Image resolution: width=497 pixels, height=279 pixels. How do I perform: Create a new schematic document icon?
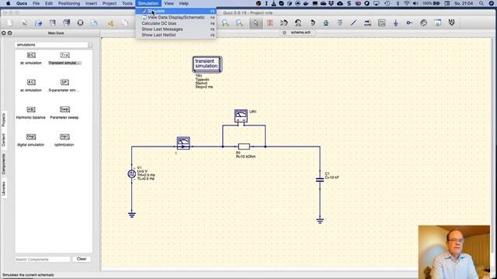tap(10, 22)
